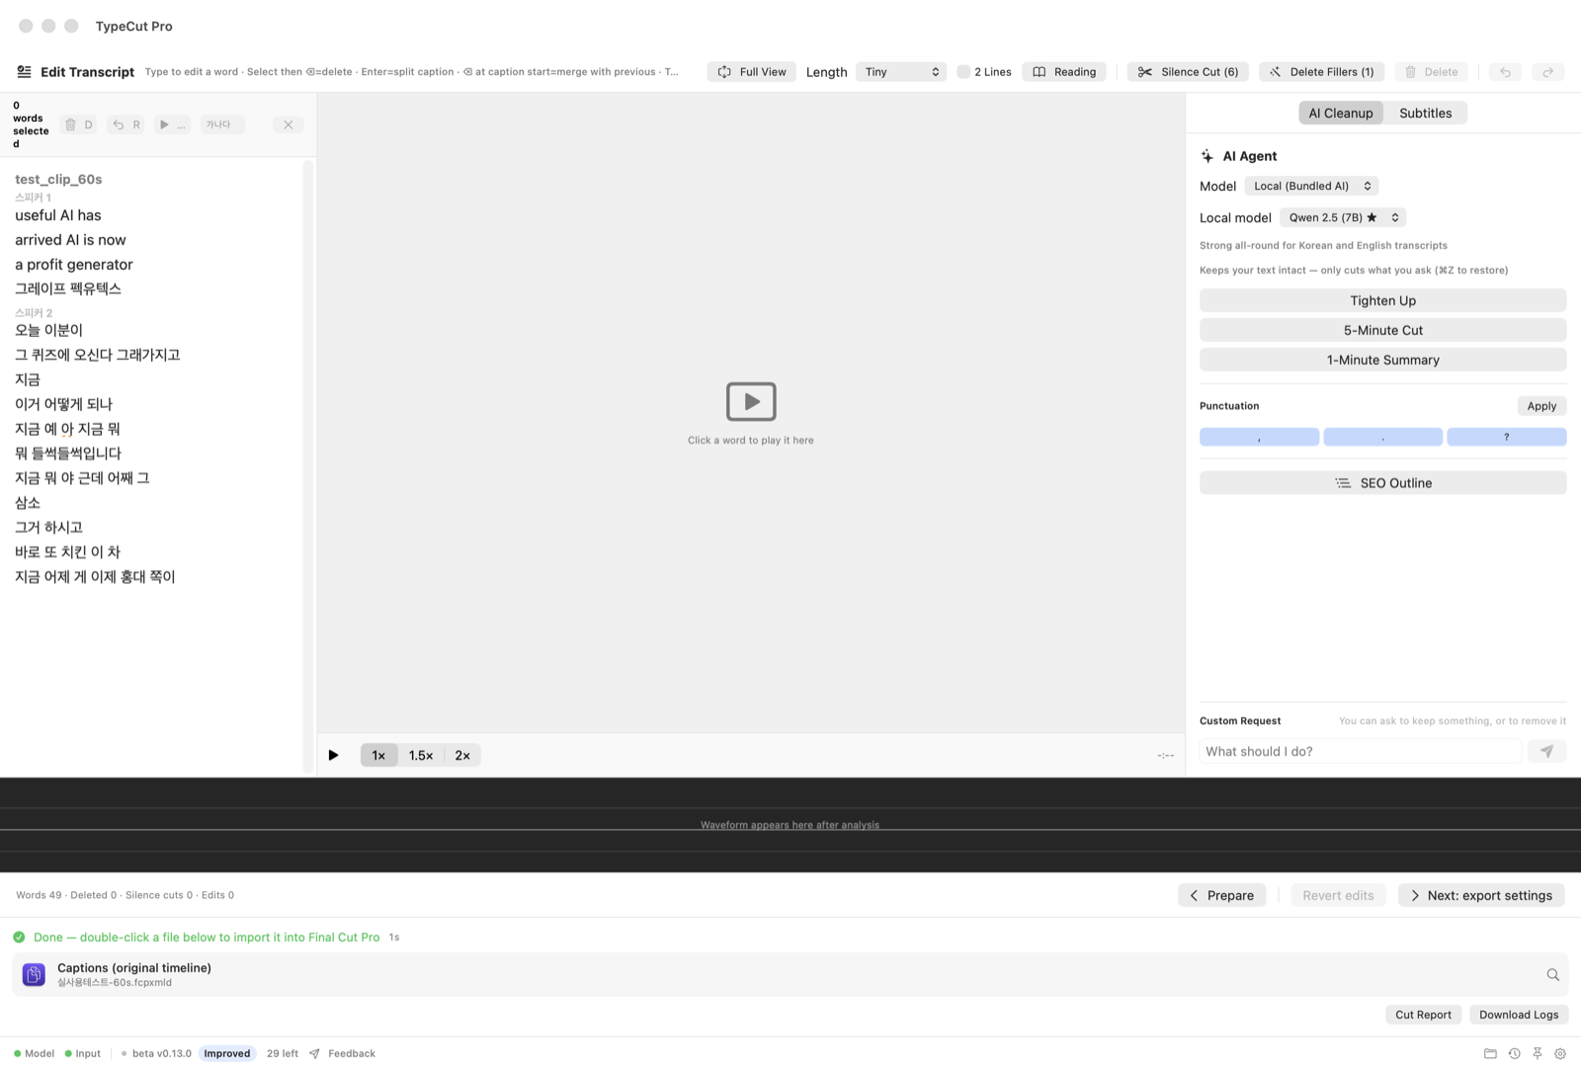
Task: Open the Length dropdown set to Tiny
Action: coord(901,72)
